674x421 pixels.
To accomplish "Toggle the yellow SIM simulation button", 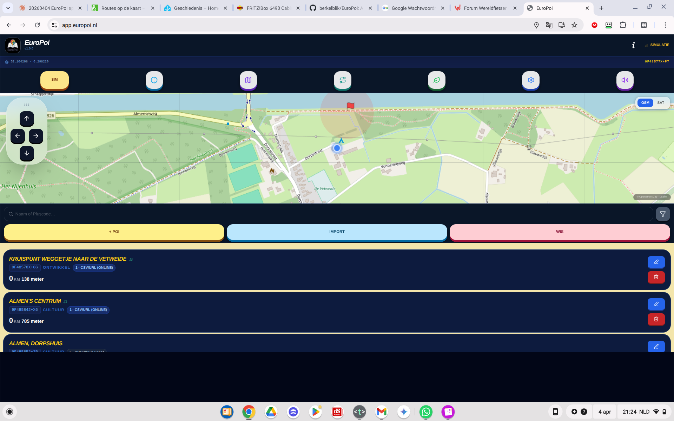I will (54, 80).
